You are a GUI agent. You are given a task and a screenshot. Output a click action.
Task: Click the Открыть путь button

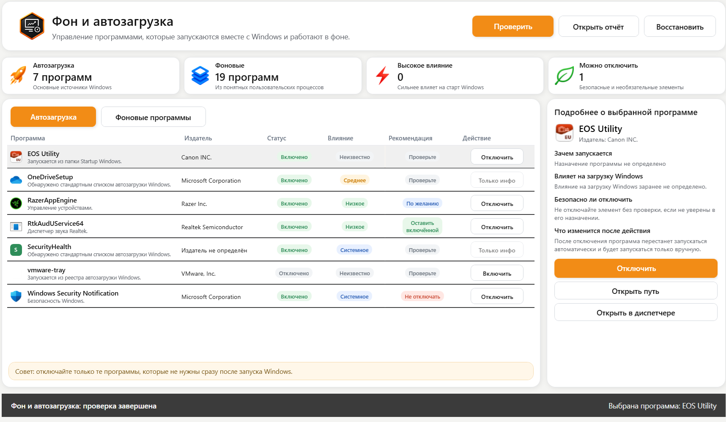636,291
